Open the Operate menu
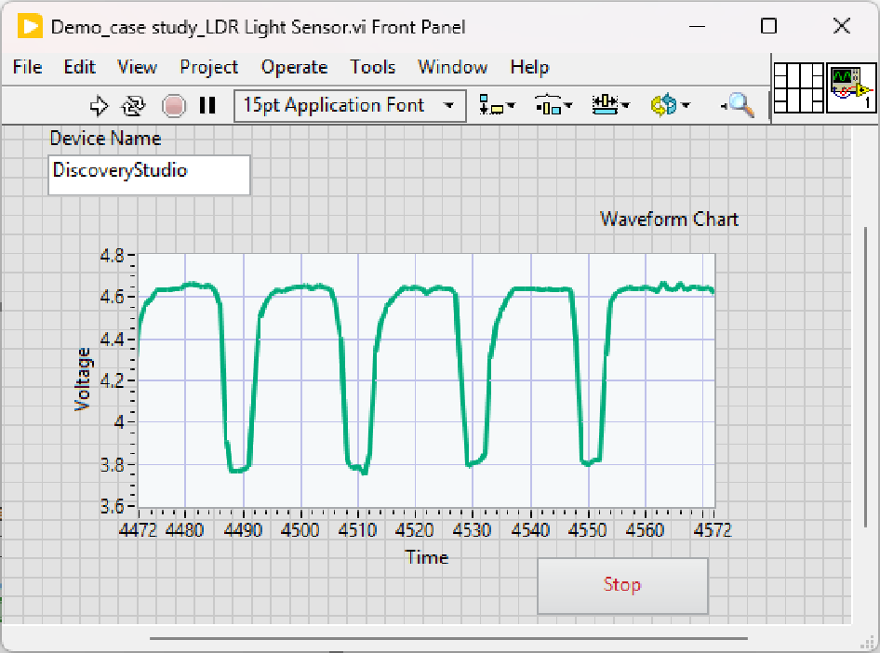880x653 pixels. click(x=294, y=67)
